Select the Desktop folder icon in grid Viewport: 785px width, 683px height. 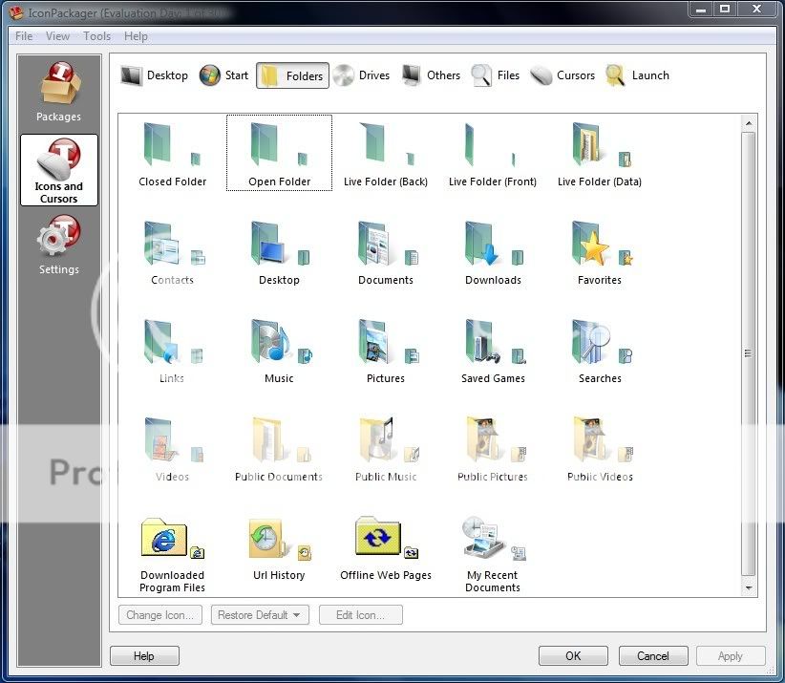tap(279, 251)
